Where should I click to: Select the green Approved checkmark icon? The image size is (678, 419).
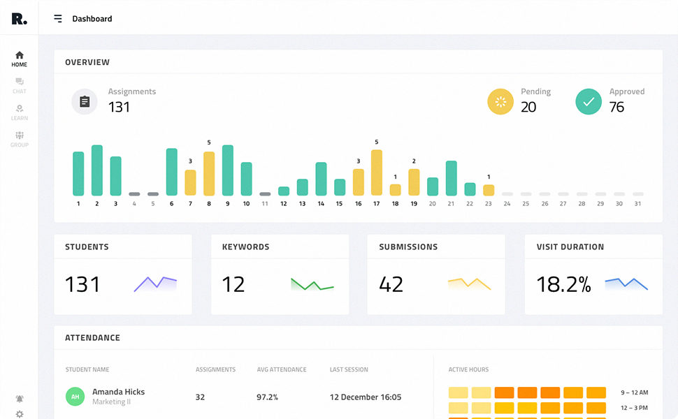[x=589, y=102]
